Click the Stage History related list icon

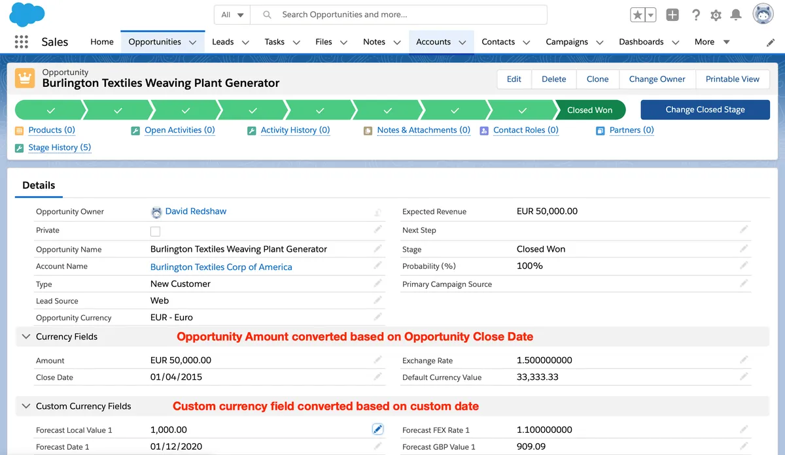click(19, 148)
